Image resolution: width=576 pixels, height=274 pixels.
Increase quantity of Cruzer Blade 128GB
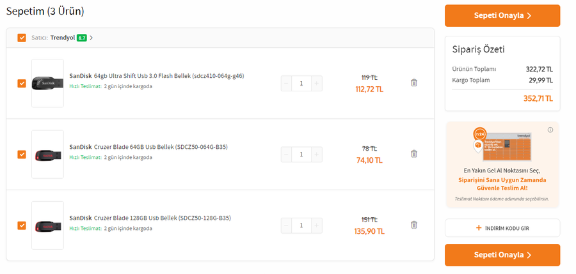tap(317, 225)
